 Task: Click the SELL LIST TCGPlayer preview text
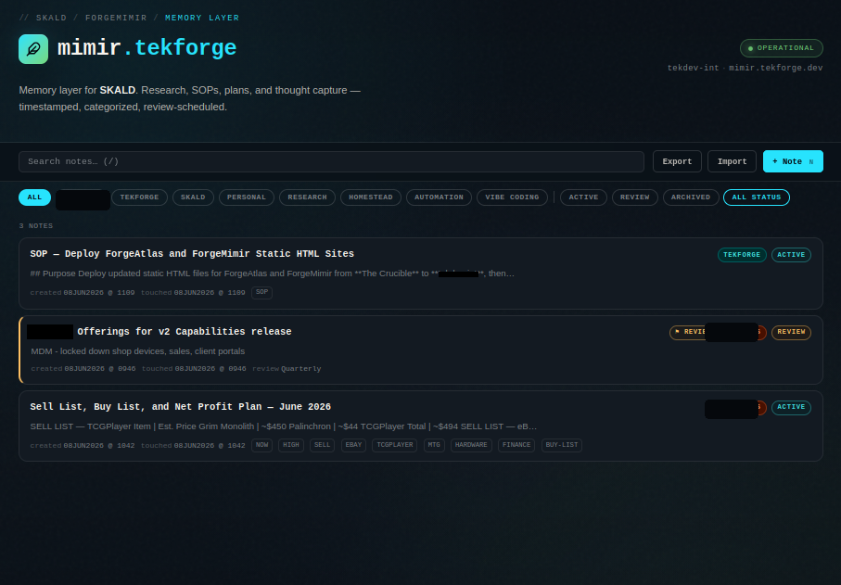(x=283, y=426)
